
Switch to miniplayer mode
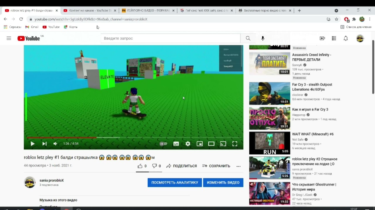200,143
